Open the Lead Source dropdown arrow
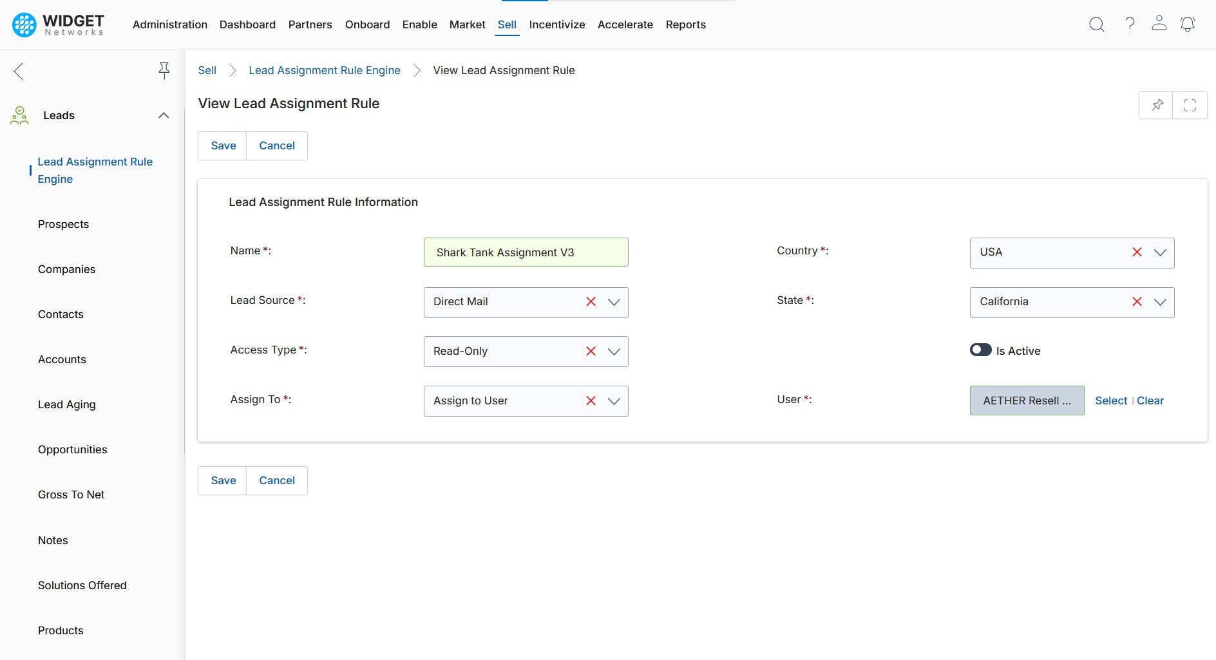This screenshot has height=660, width=1216. coord(614,302)
